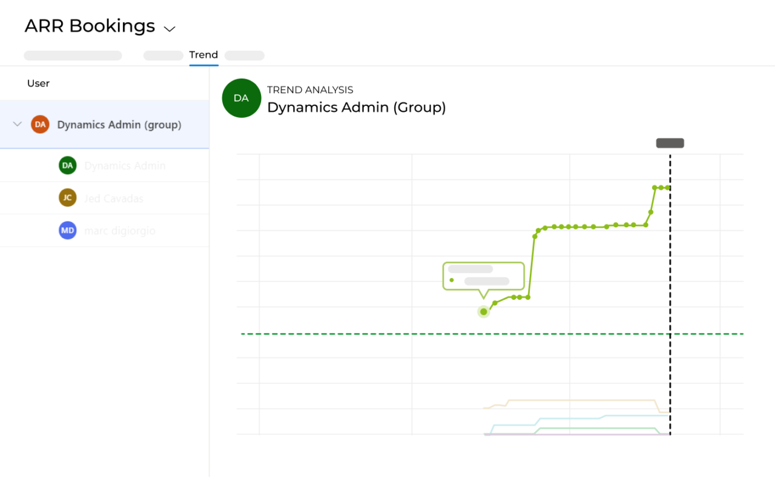Collapse the Dynamics Admin (group) row chevron
775x477 pixels.
pyautogui.click(x=17, y=125)
